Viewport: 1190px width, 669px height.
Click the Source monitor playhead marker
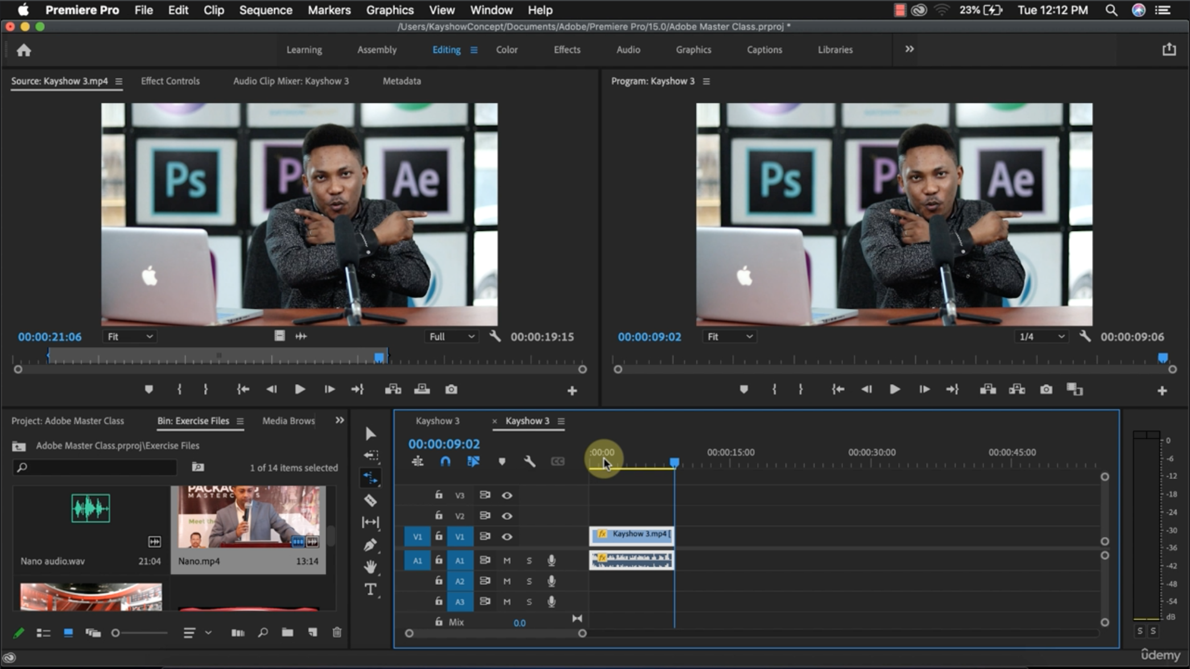click(379, 358)
